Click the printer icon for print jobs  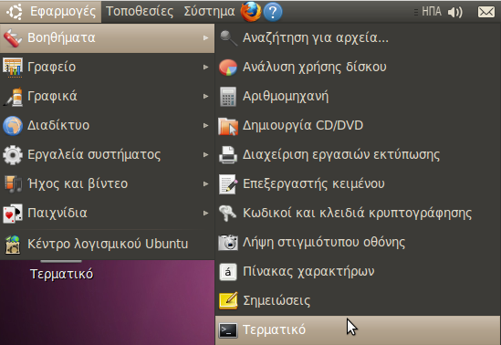[x=228, y=155]
